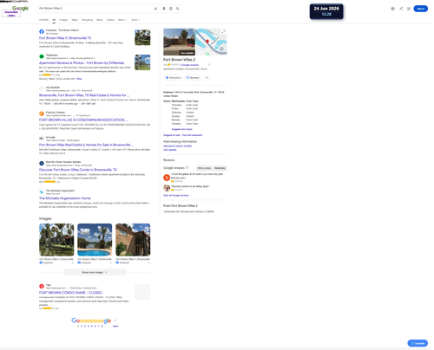Viewport: 434px width, 350px height.
Task: Switch to the Shopping tab
Action: (87, 20)
